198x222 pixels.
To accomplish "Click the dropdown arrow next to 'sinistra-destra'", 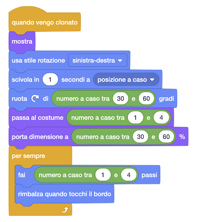I will pos(120,61).
